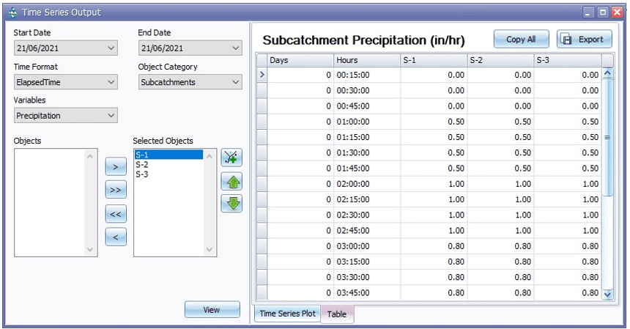The image size is (630, 329).
Task: Select S-2 in Selected Objects list
Action: 168,164
